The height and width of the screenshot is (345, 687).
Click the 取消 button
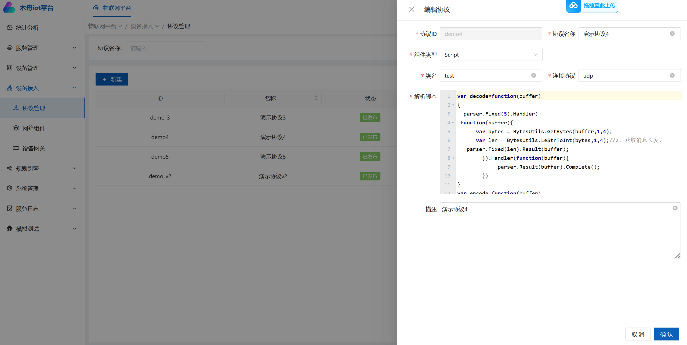pyautogui.click(x=637, y=334)
